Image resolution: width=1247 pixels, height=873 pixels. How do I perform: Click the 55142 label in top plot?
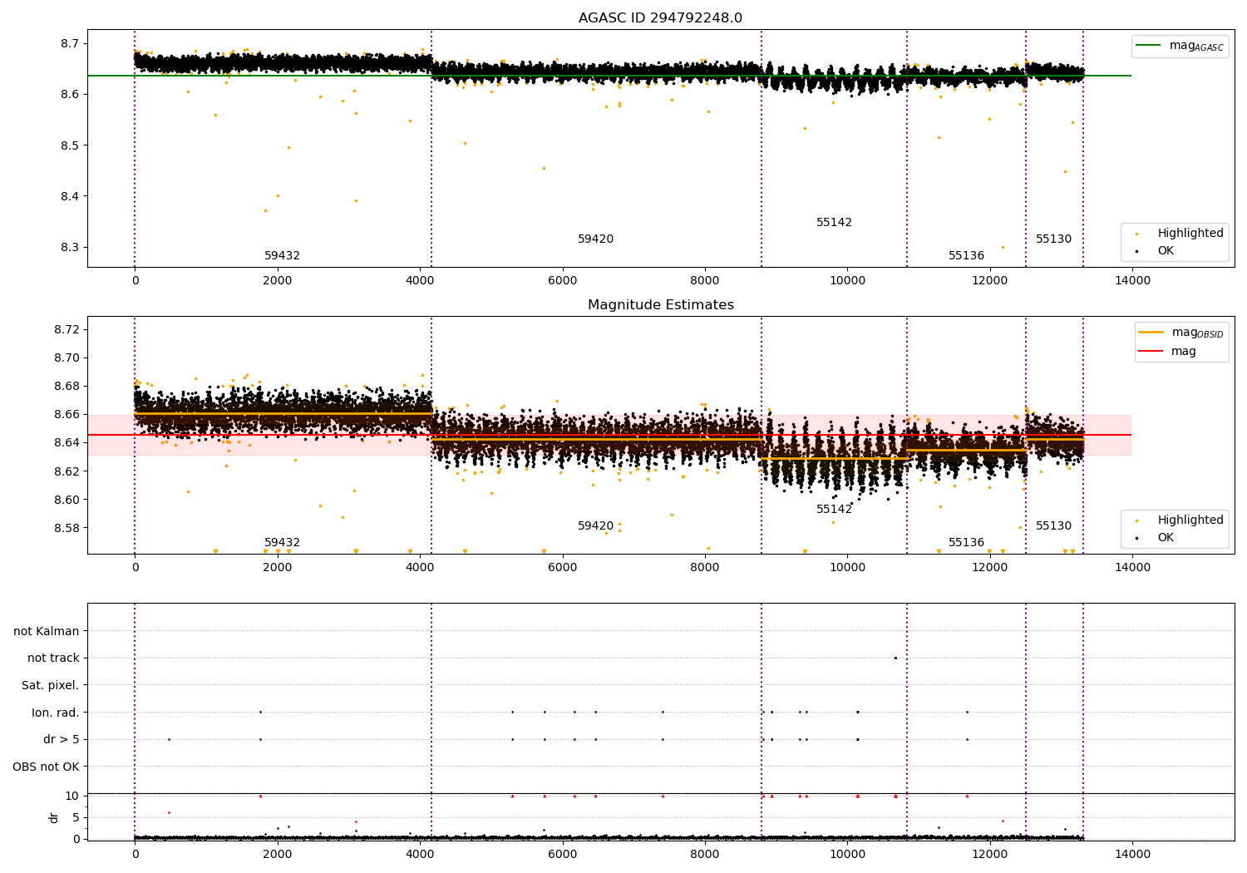834,223
